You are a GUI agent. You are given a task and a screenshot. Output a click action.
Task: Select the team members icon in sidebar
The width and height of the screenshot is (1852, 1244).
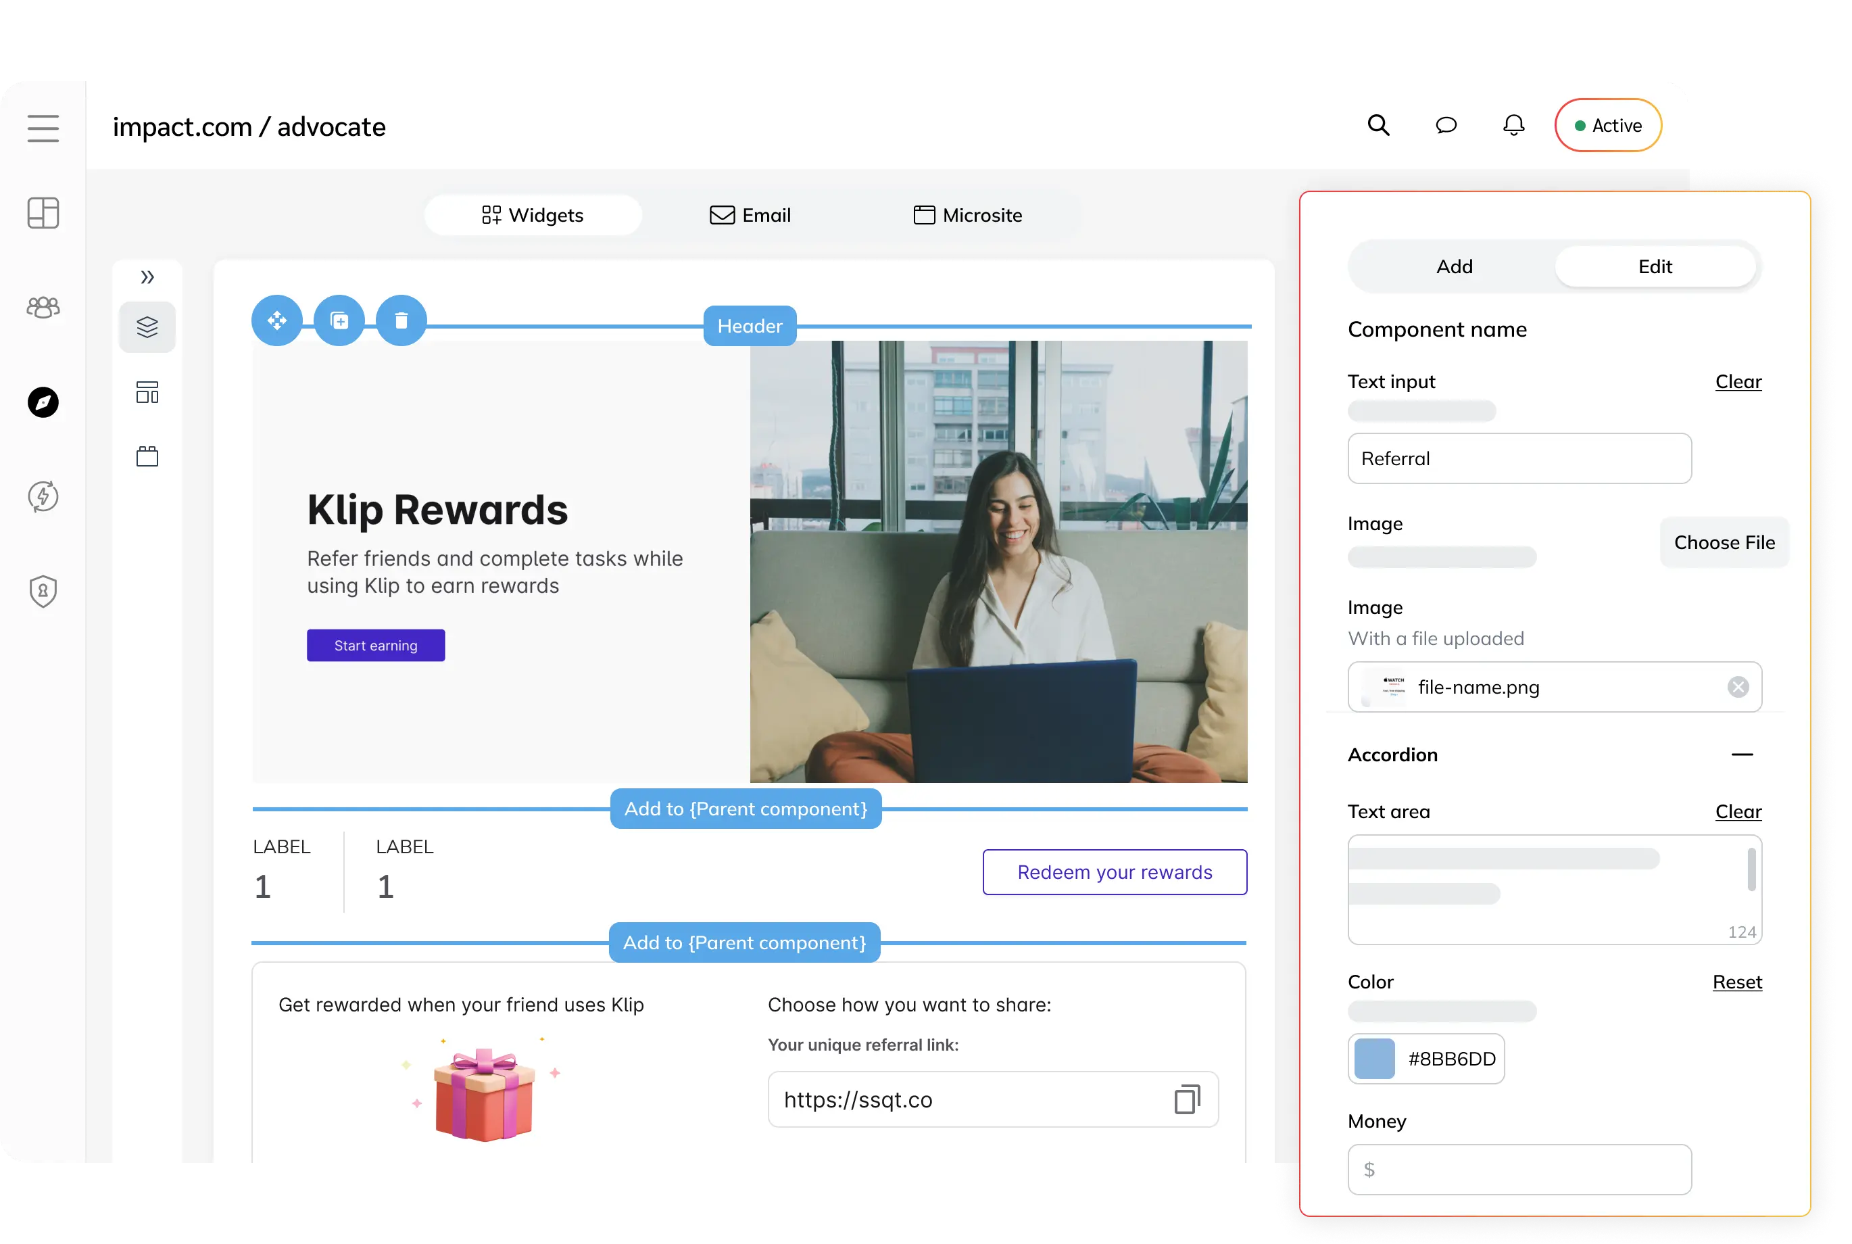click(43, 308)
